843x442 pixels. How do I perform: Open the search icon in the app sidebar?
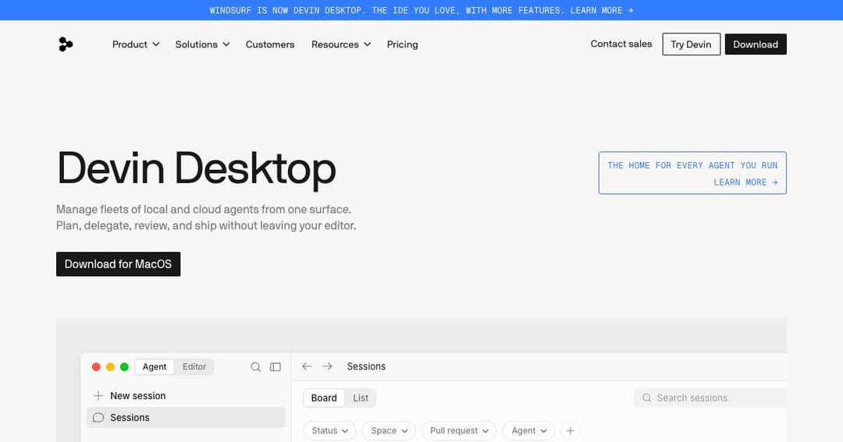(255, 367)
